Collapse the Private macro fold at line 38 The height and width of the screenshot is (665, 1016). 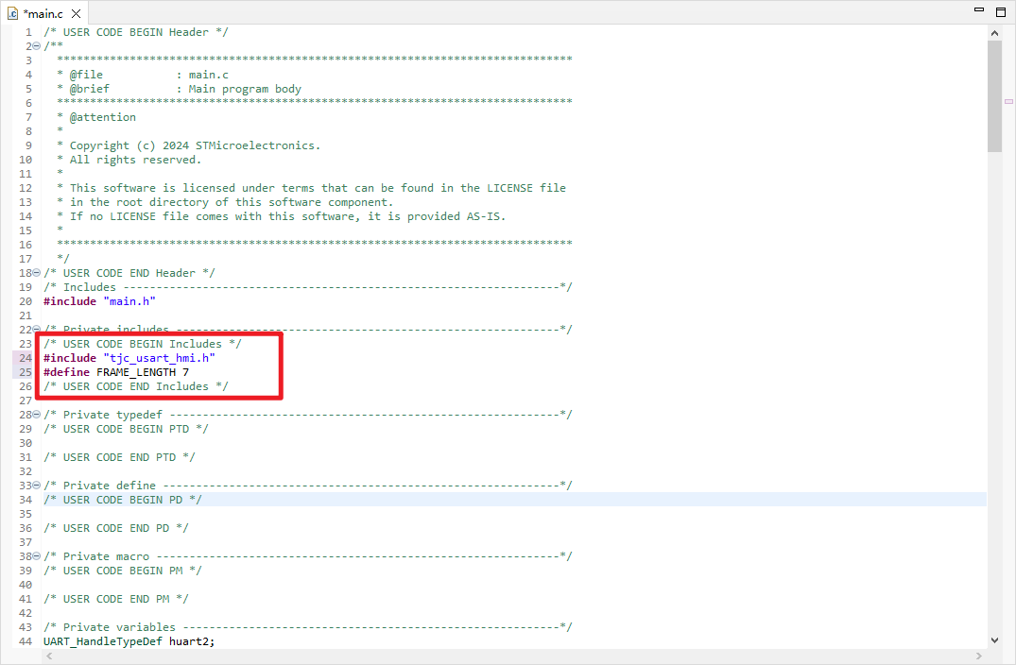37,556
